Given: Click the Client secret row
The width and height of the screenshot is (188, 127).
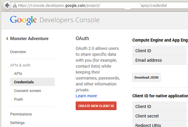Looking at the screenshot, I should [x=160, y=116].
